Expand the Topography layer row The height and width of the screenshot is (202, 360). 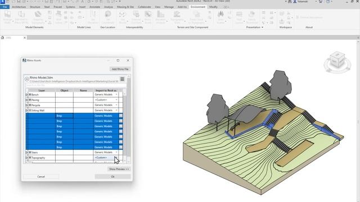(x=30, y=158)
